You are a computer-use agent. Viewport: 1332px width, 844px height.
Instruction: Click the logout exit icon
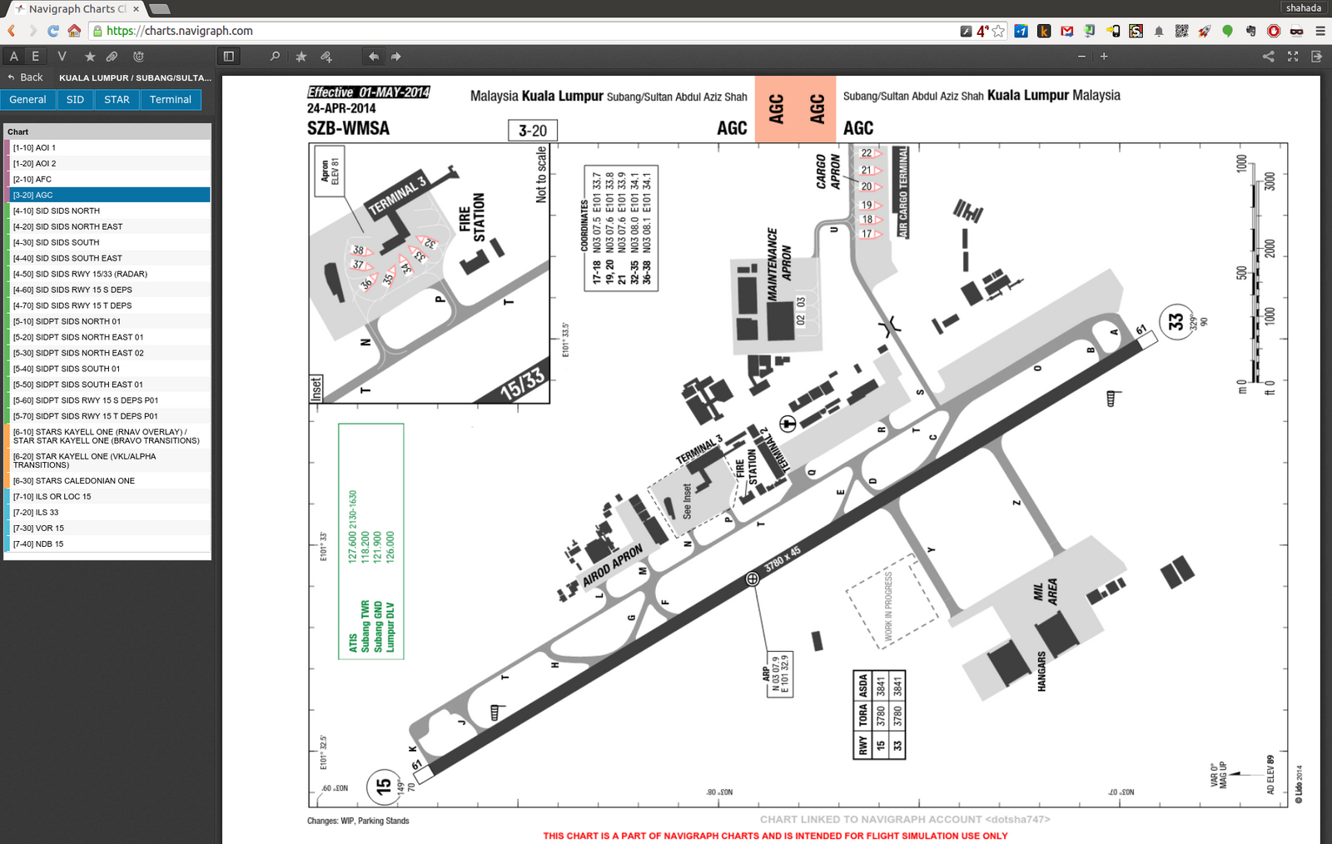pyautogui.click(x=1316, y=57)
